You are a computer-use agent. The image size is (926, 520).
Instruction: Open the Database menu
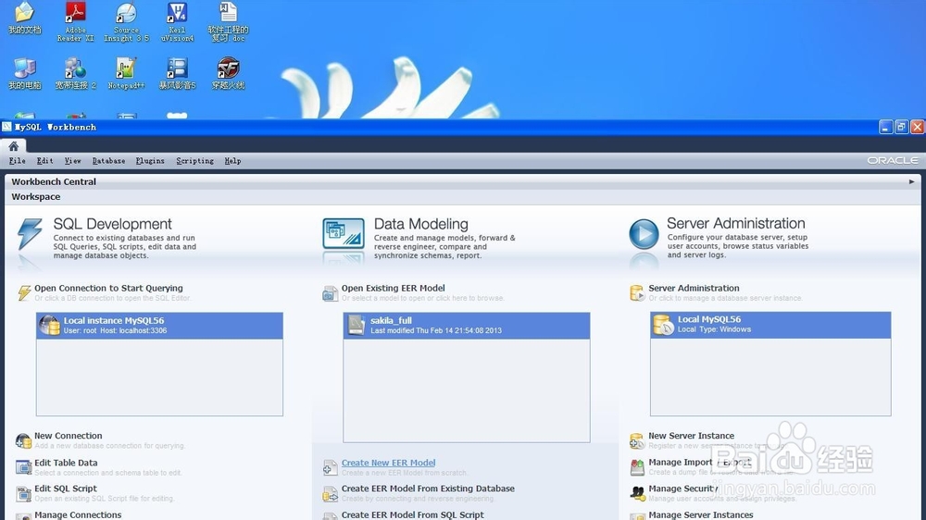tap(108, 161)
